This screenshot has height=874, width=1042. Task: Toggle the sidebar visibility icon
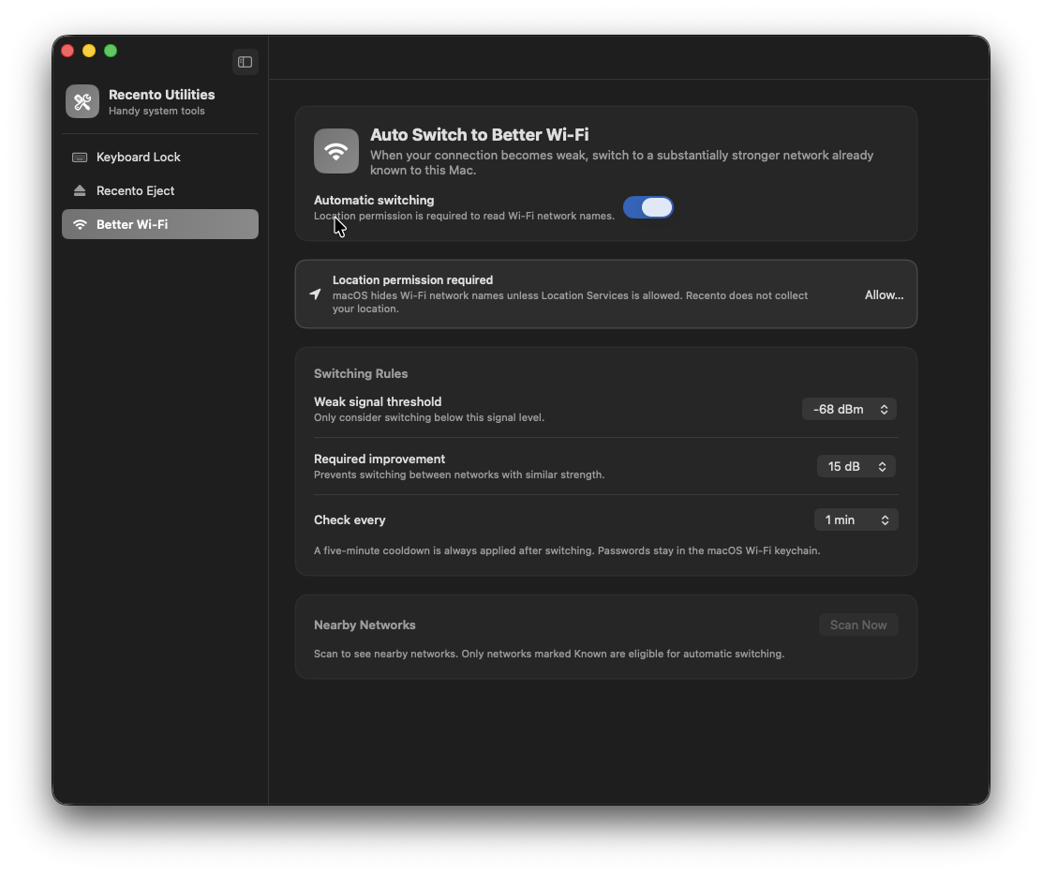click(x=246, y=62)
